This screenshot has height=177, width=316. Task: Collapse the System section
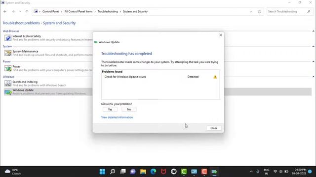coord(313,46)
